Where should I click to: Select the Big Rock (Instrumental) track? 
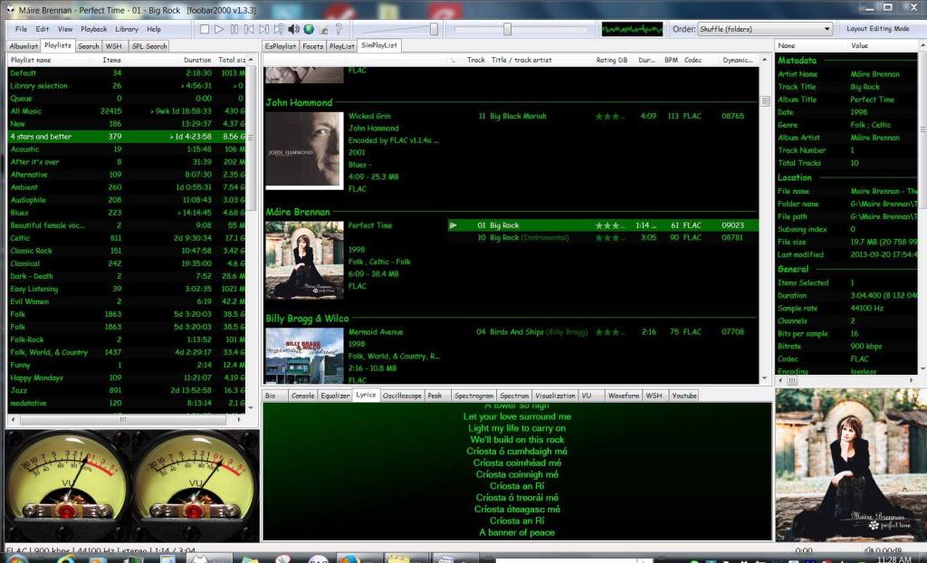(x=530, y=238)
